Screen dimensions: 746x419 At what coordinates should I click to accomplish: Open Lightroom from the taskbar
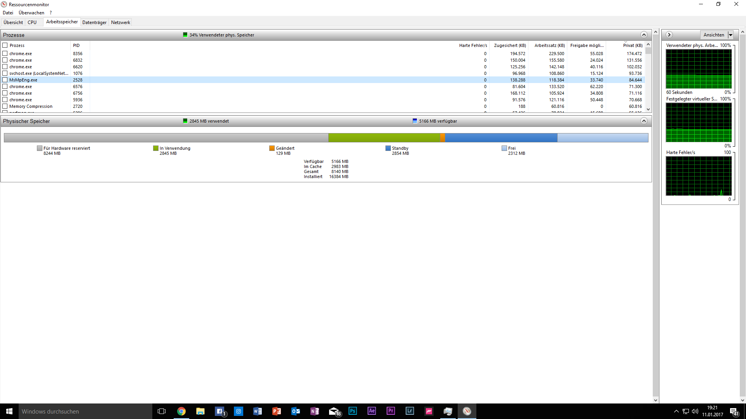(x=410, y=411)
